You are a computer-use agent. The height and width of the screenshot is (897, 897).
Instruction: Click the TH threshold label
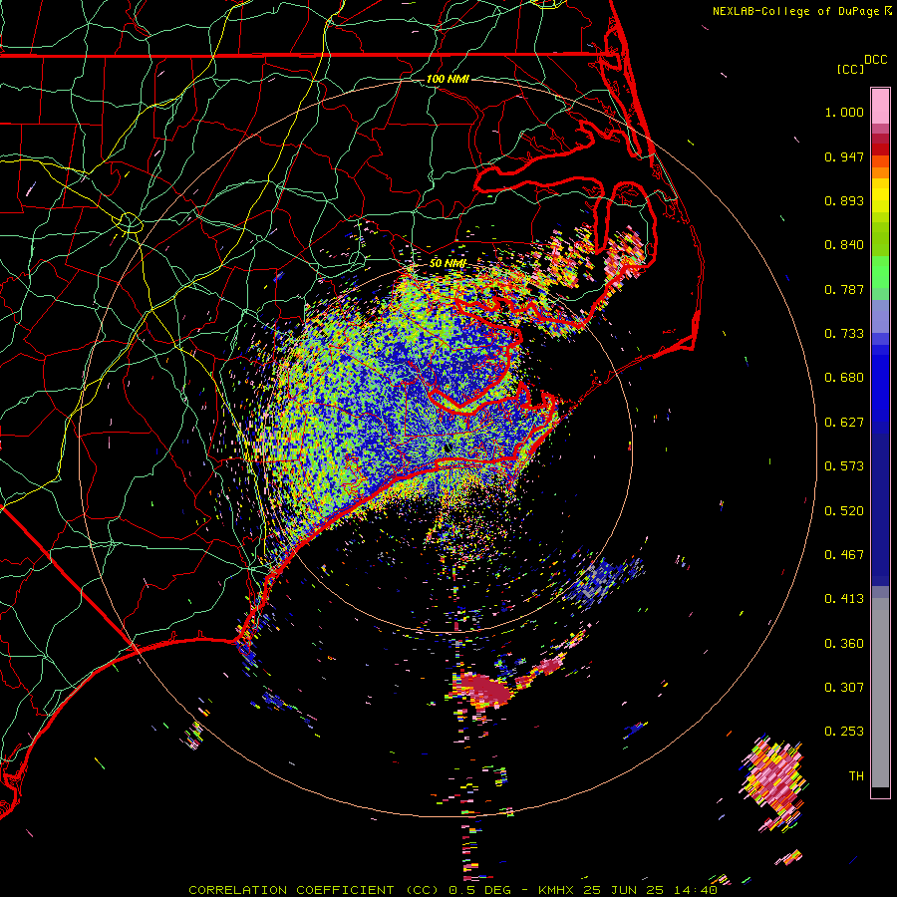(x=856, y=776)
